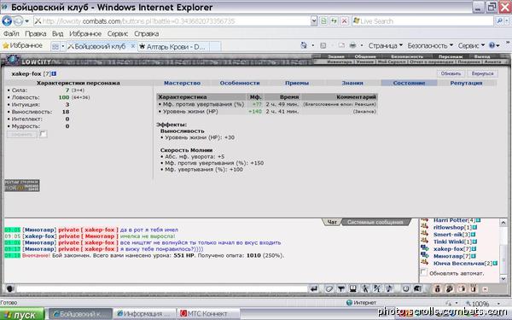The image size is (512, 320).
Task: Click the chat icon beside Минотавр in user list
Action: tap(424, 256)
